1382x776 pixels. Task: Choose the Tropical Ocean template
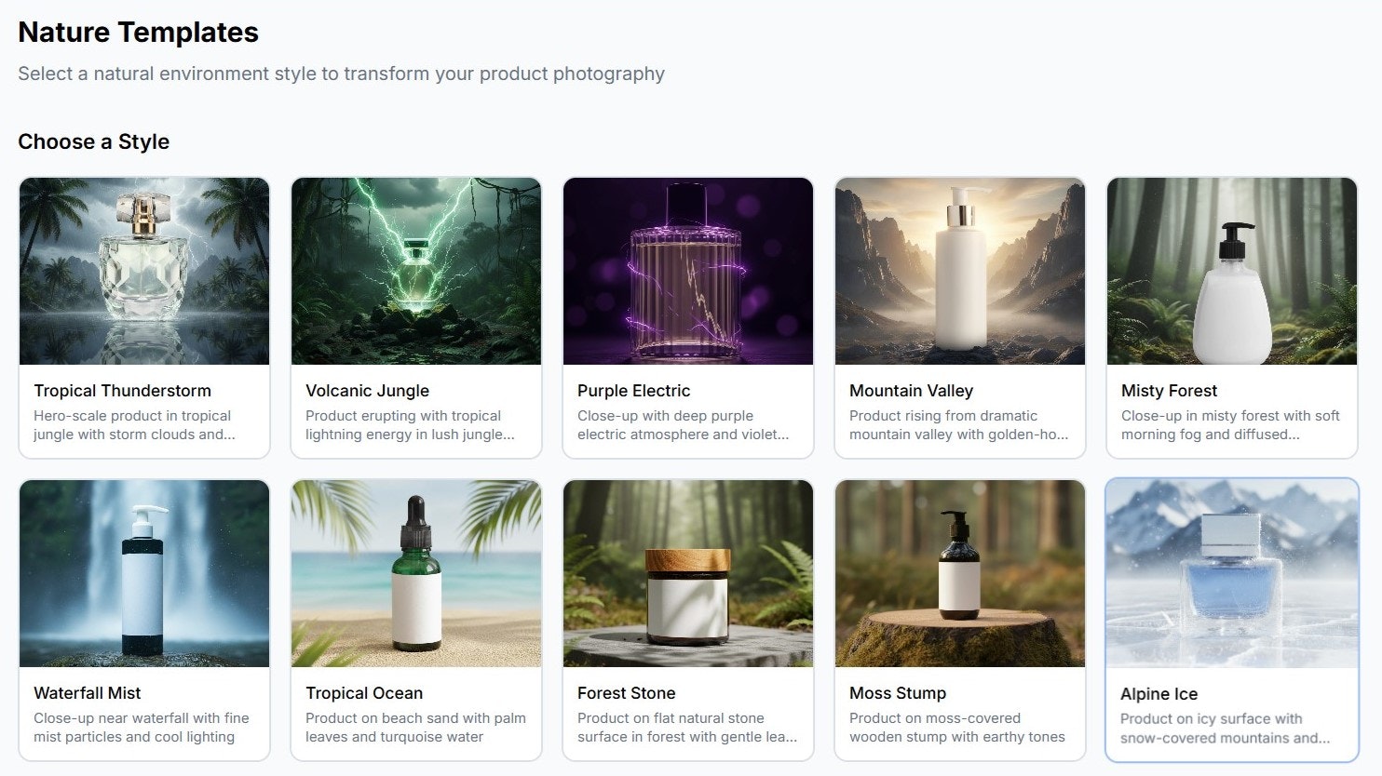click(x=415, y=573)
